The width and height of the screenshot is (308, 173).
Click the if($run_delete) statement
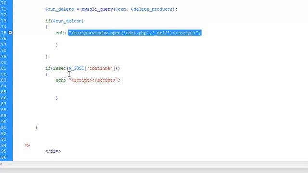[x=64, y=21]
